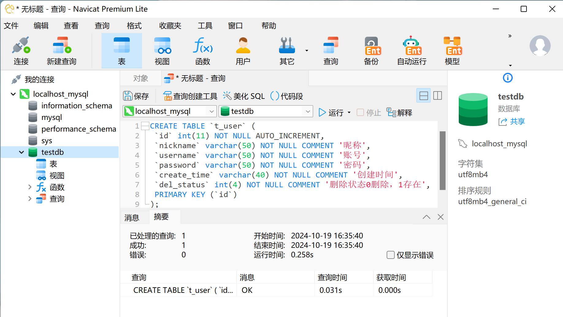Open the Edit (编辑) menu

point(41,25)
